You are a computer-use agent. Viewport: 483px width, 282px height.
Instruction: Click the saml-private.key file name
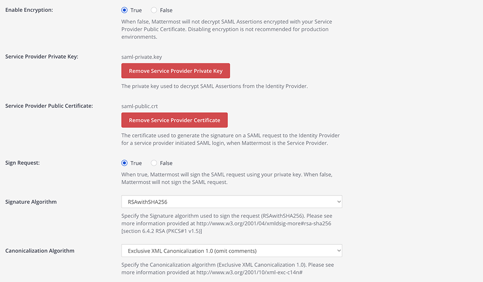(142, 57)
